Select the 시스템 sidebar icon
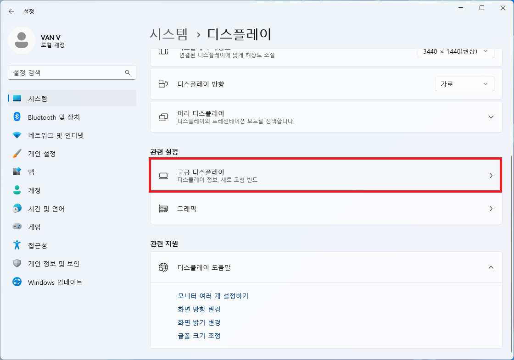This screenshot has height=360, width=514. 18,98
